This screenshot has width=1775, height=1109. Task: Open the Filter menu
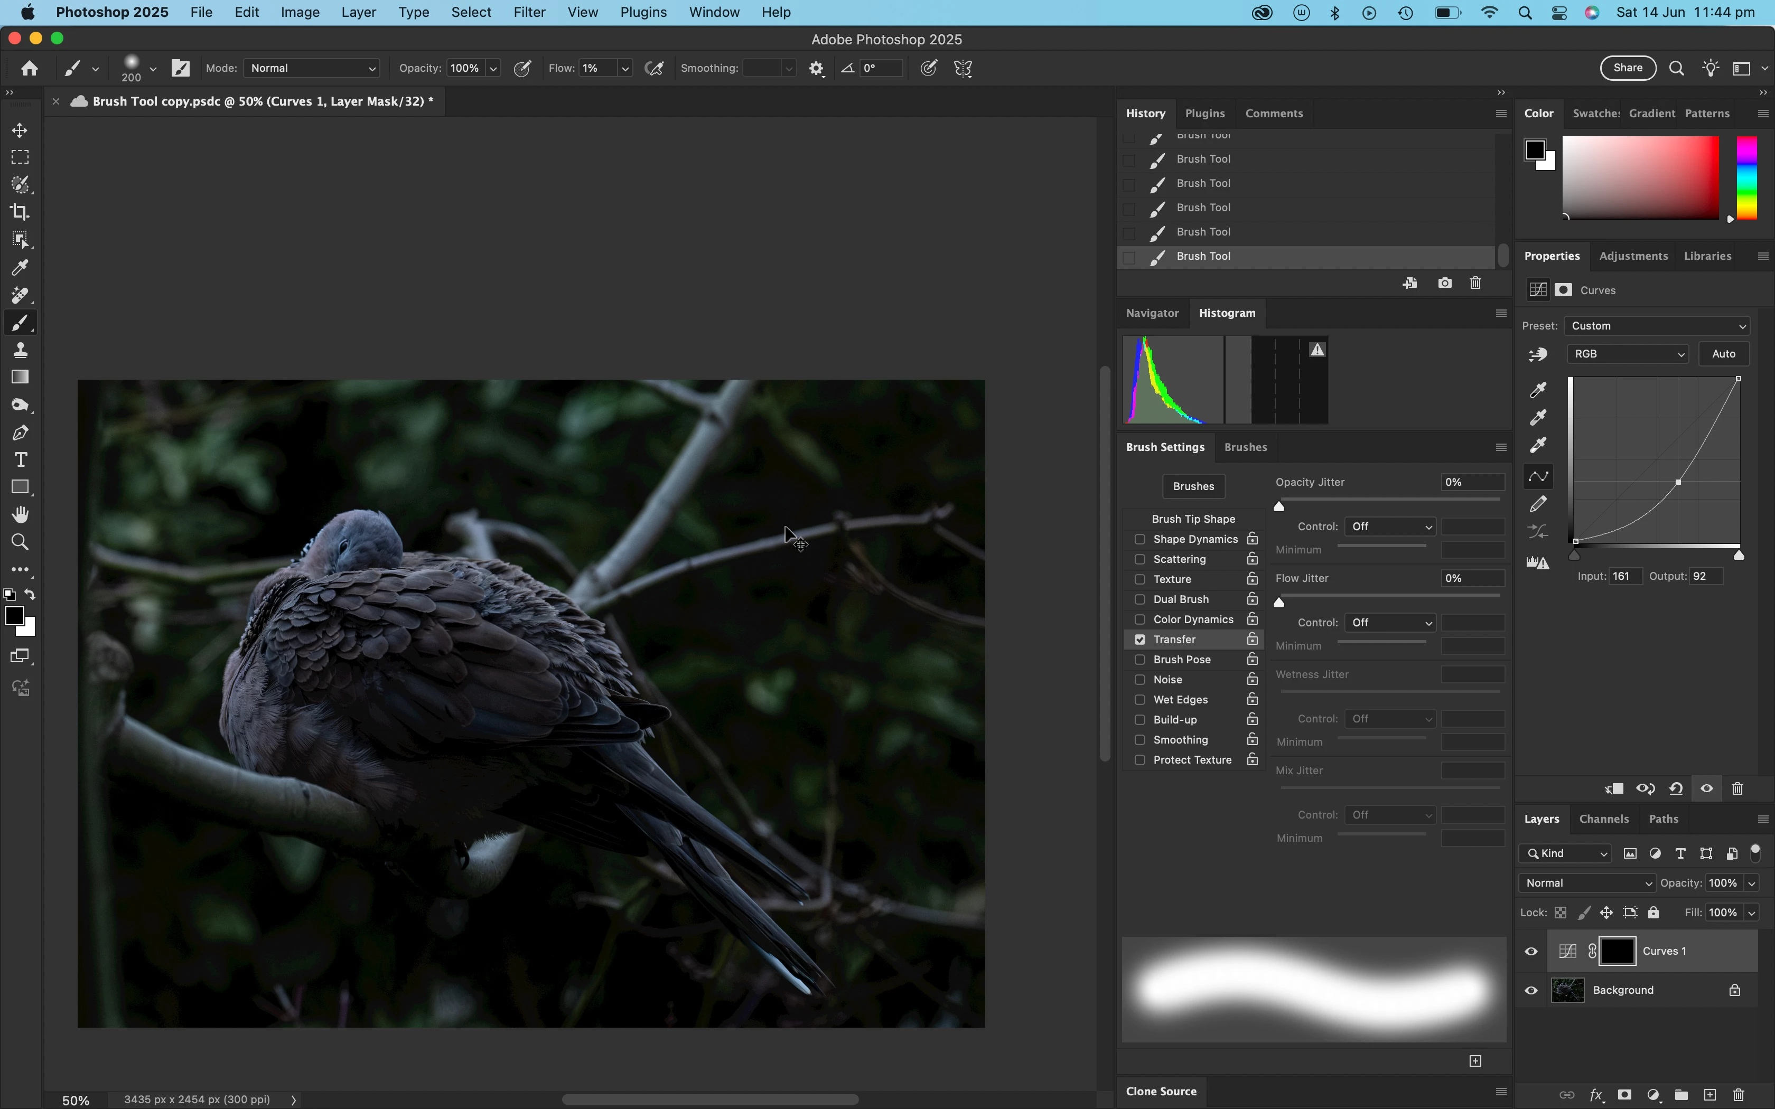529,13
